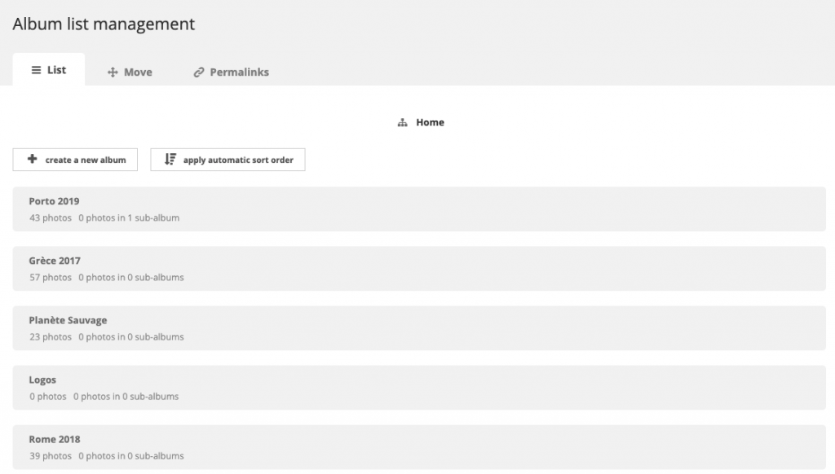Open the Grèce 2017 album entry
Image resolution: width=835 pixels, height=474 pixels.
(x=417, y=268)
